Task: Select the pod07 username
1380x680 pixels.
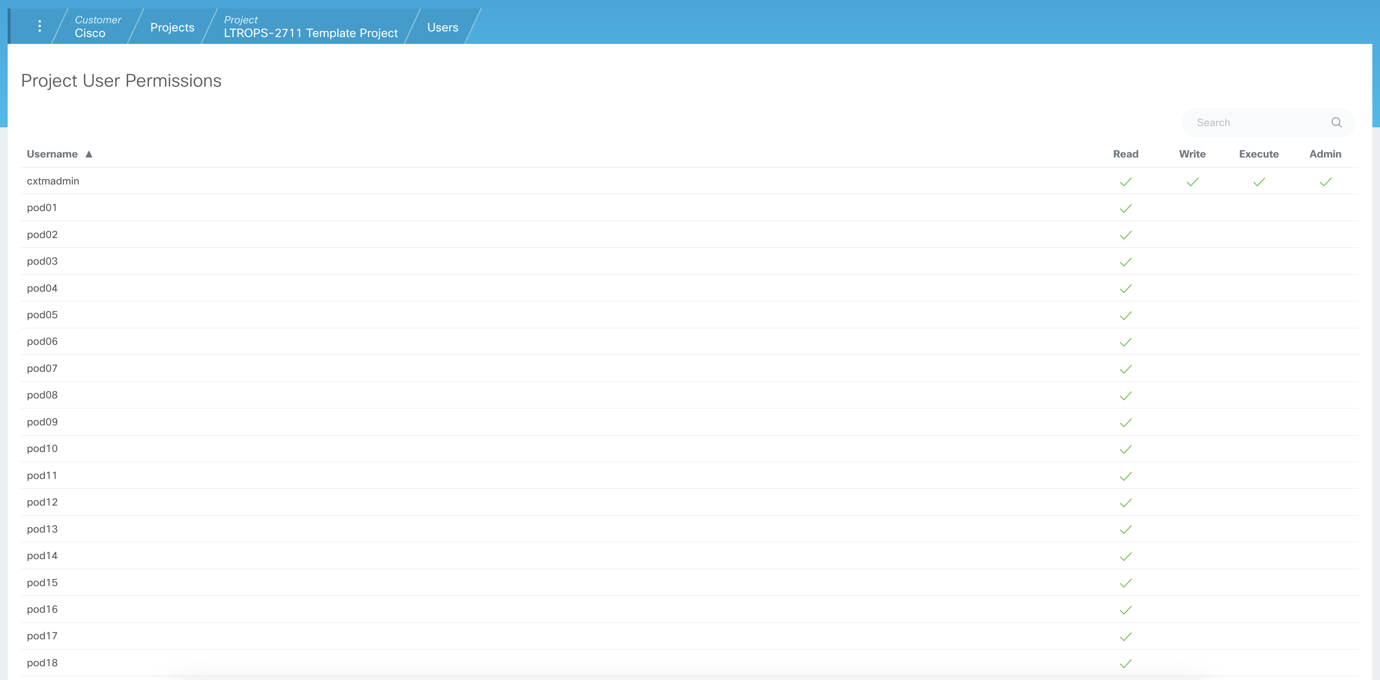Action: click(42, 368)
